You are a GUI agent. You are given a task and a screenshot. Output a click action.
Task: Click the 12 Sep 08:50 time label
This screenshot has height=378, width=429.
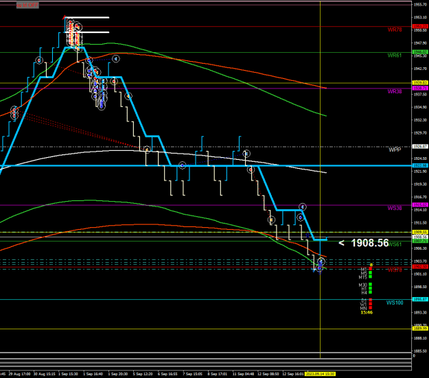(268, 374)
